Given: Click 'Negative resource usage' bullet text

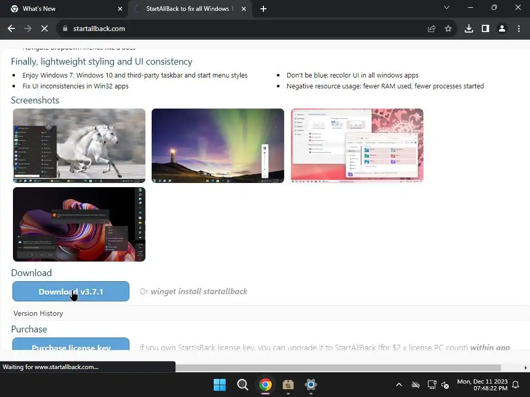Looking at the screenshot, I should coord(385,86).
